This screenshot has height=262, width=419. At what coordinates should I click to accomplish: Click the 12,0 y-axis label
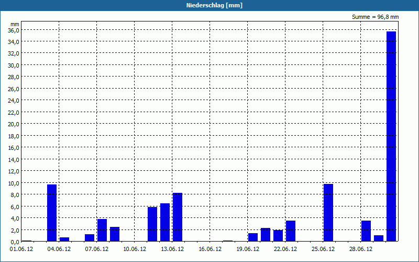coord(14,171)
